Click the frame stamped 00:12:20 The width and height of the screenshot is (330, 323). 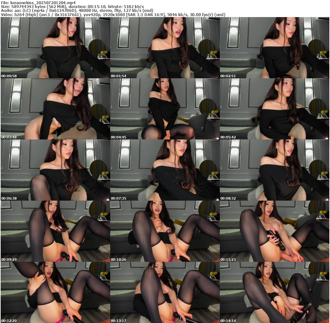click(x=55, y=292)
